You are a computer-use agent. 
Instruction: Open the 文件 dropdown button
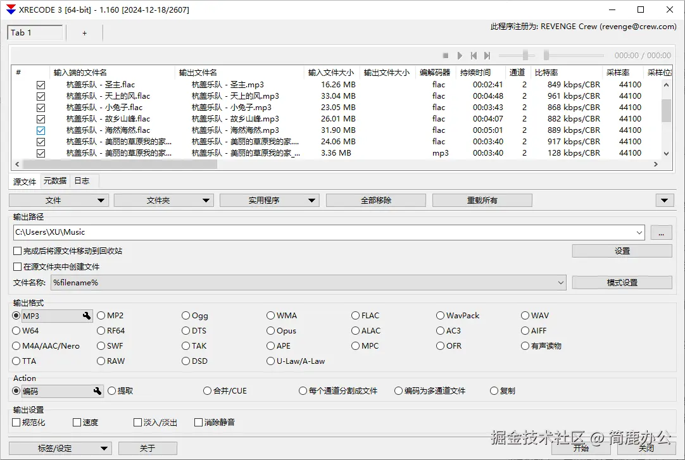[x=58, y=201]
